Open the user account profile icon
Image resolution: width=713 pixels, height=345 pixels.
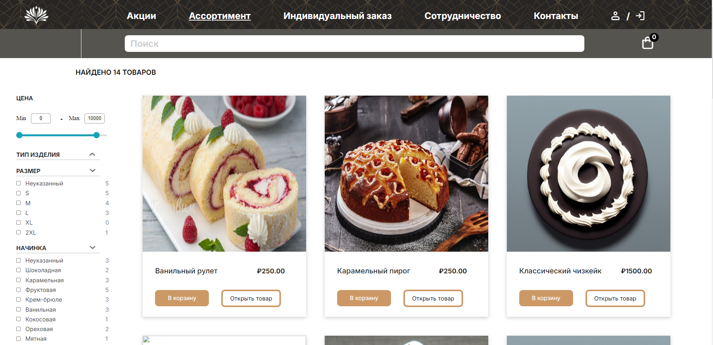(615, 16)
